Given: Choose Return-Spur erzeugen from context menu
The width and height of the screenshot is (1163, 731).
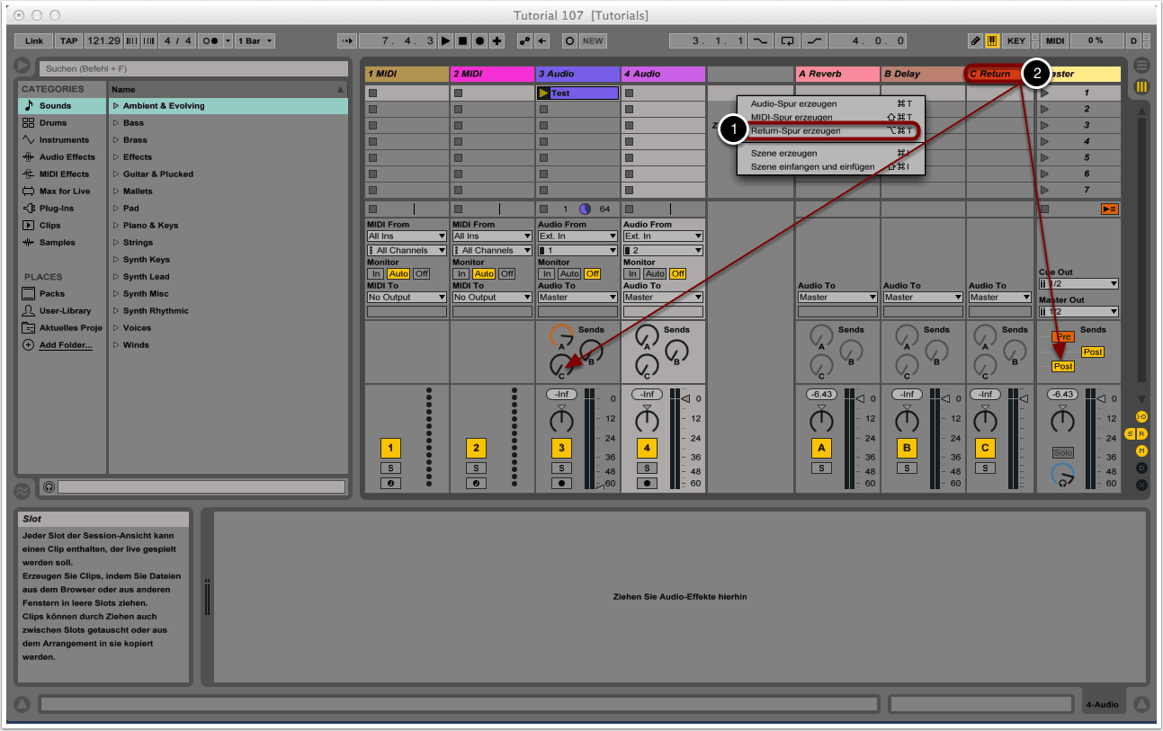Looking at the screenshot, I should 796,131.
